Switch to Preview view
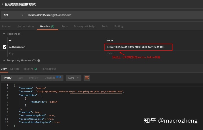Viewport: 203px width, 130px height. 34,78
